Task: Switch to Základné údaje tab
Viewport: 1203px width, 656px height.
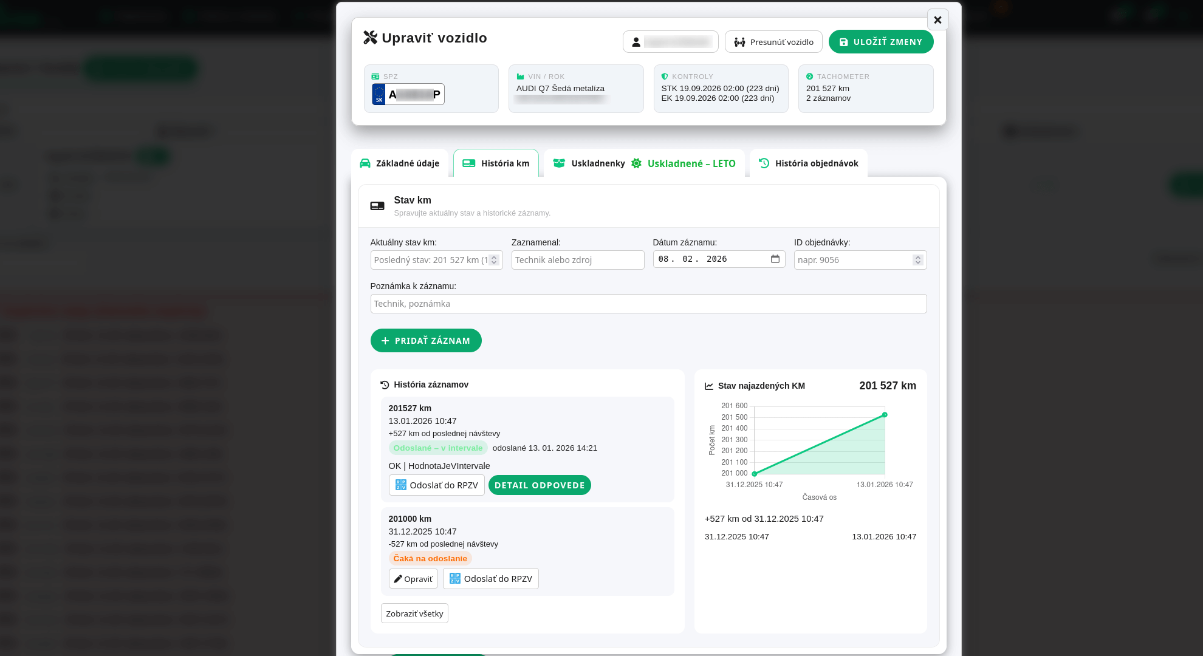Action: [399, 163]
